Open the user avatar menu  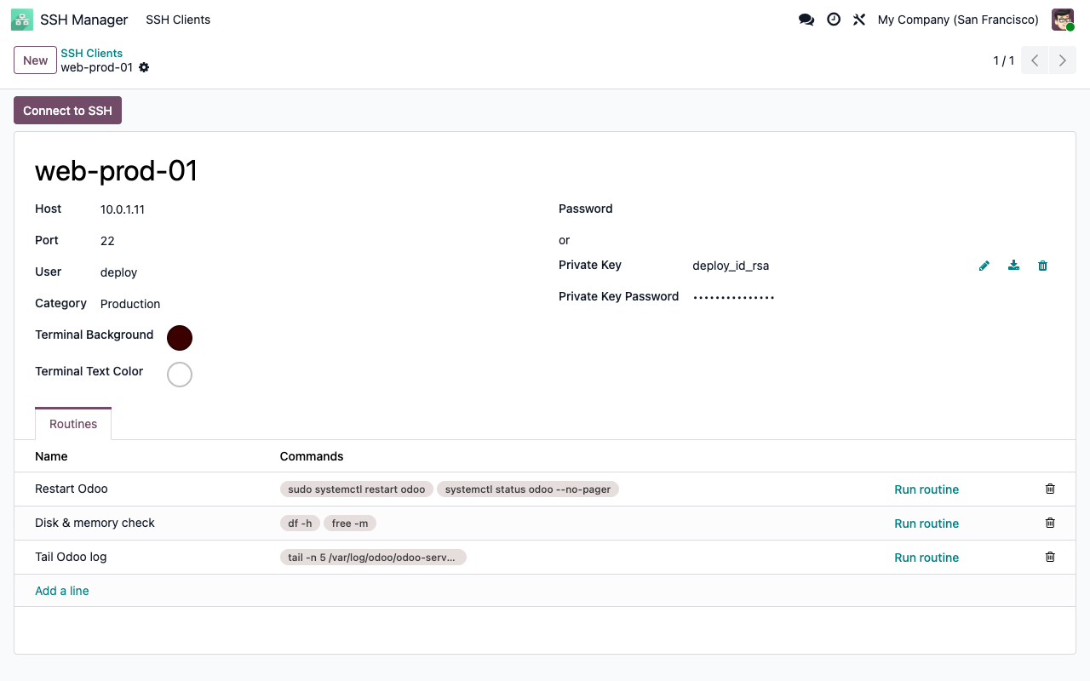(1063, 20)
